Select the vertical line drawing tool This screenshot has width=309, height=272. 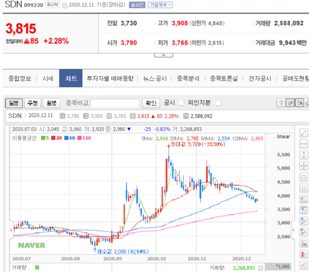click(x=304, y=155)
